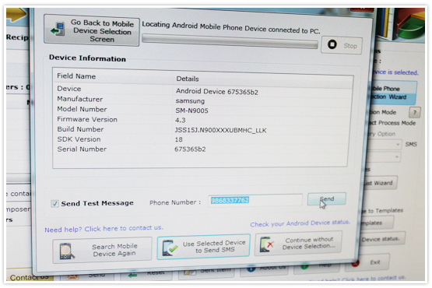
Task: Open the 'Need help? Click here to contact us' link
Action: coord(104,229)
